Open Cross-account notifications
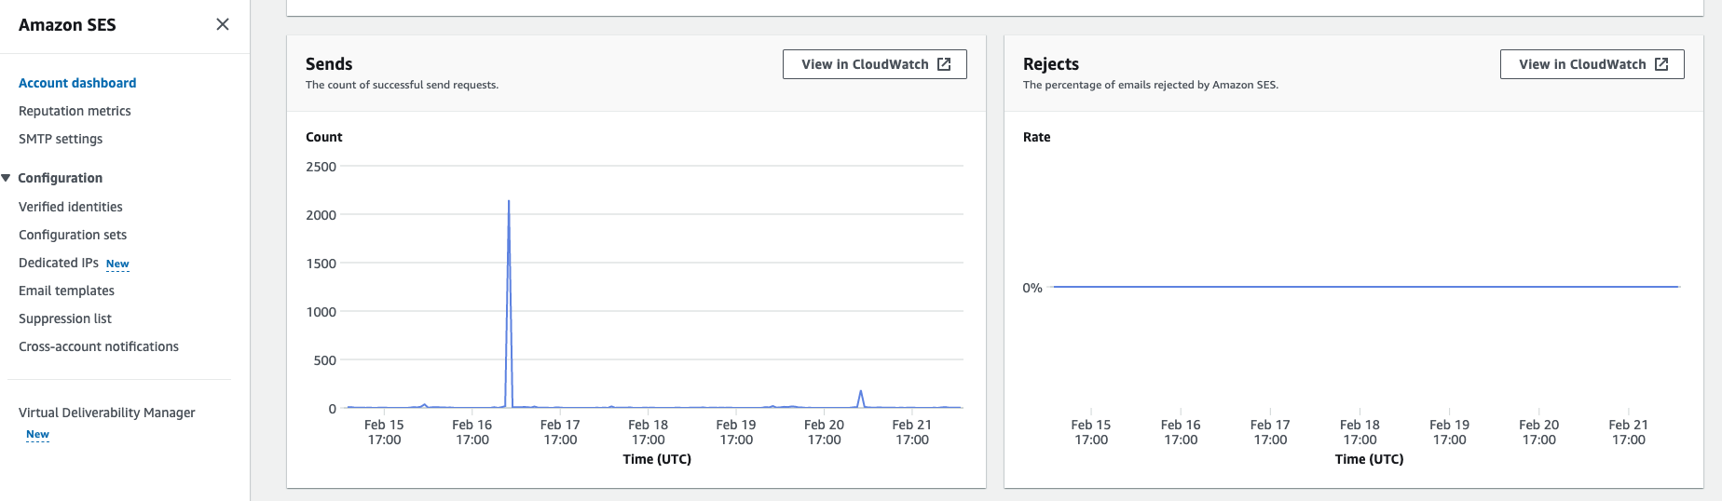Screen dimensions: 1722x501 click(99, 346)
